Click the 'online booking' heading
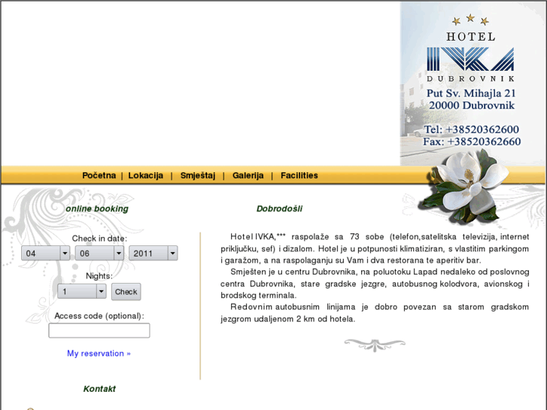The height and width of the screenshot is (410, 547). (x=97, y=208)
